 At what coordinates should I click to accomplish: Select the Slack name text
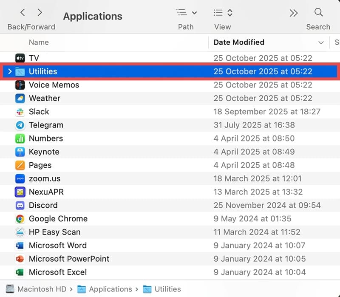point(39,112)
